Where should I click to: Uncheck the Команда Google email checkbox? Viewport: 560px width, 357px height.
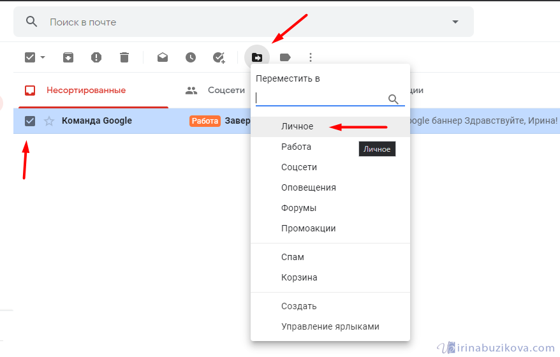30,120
